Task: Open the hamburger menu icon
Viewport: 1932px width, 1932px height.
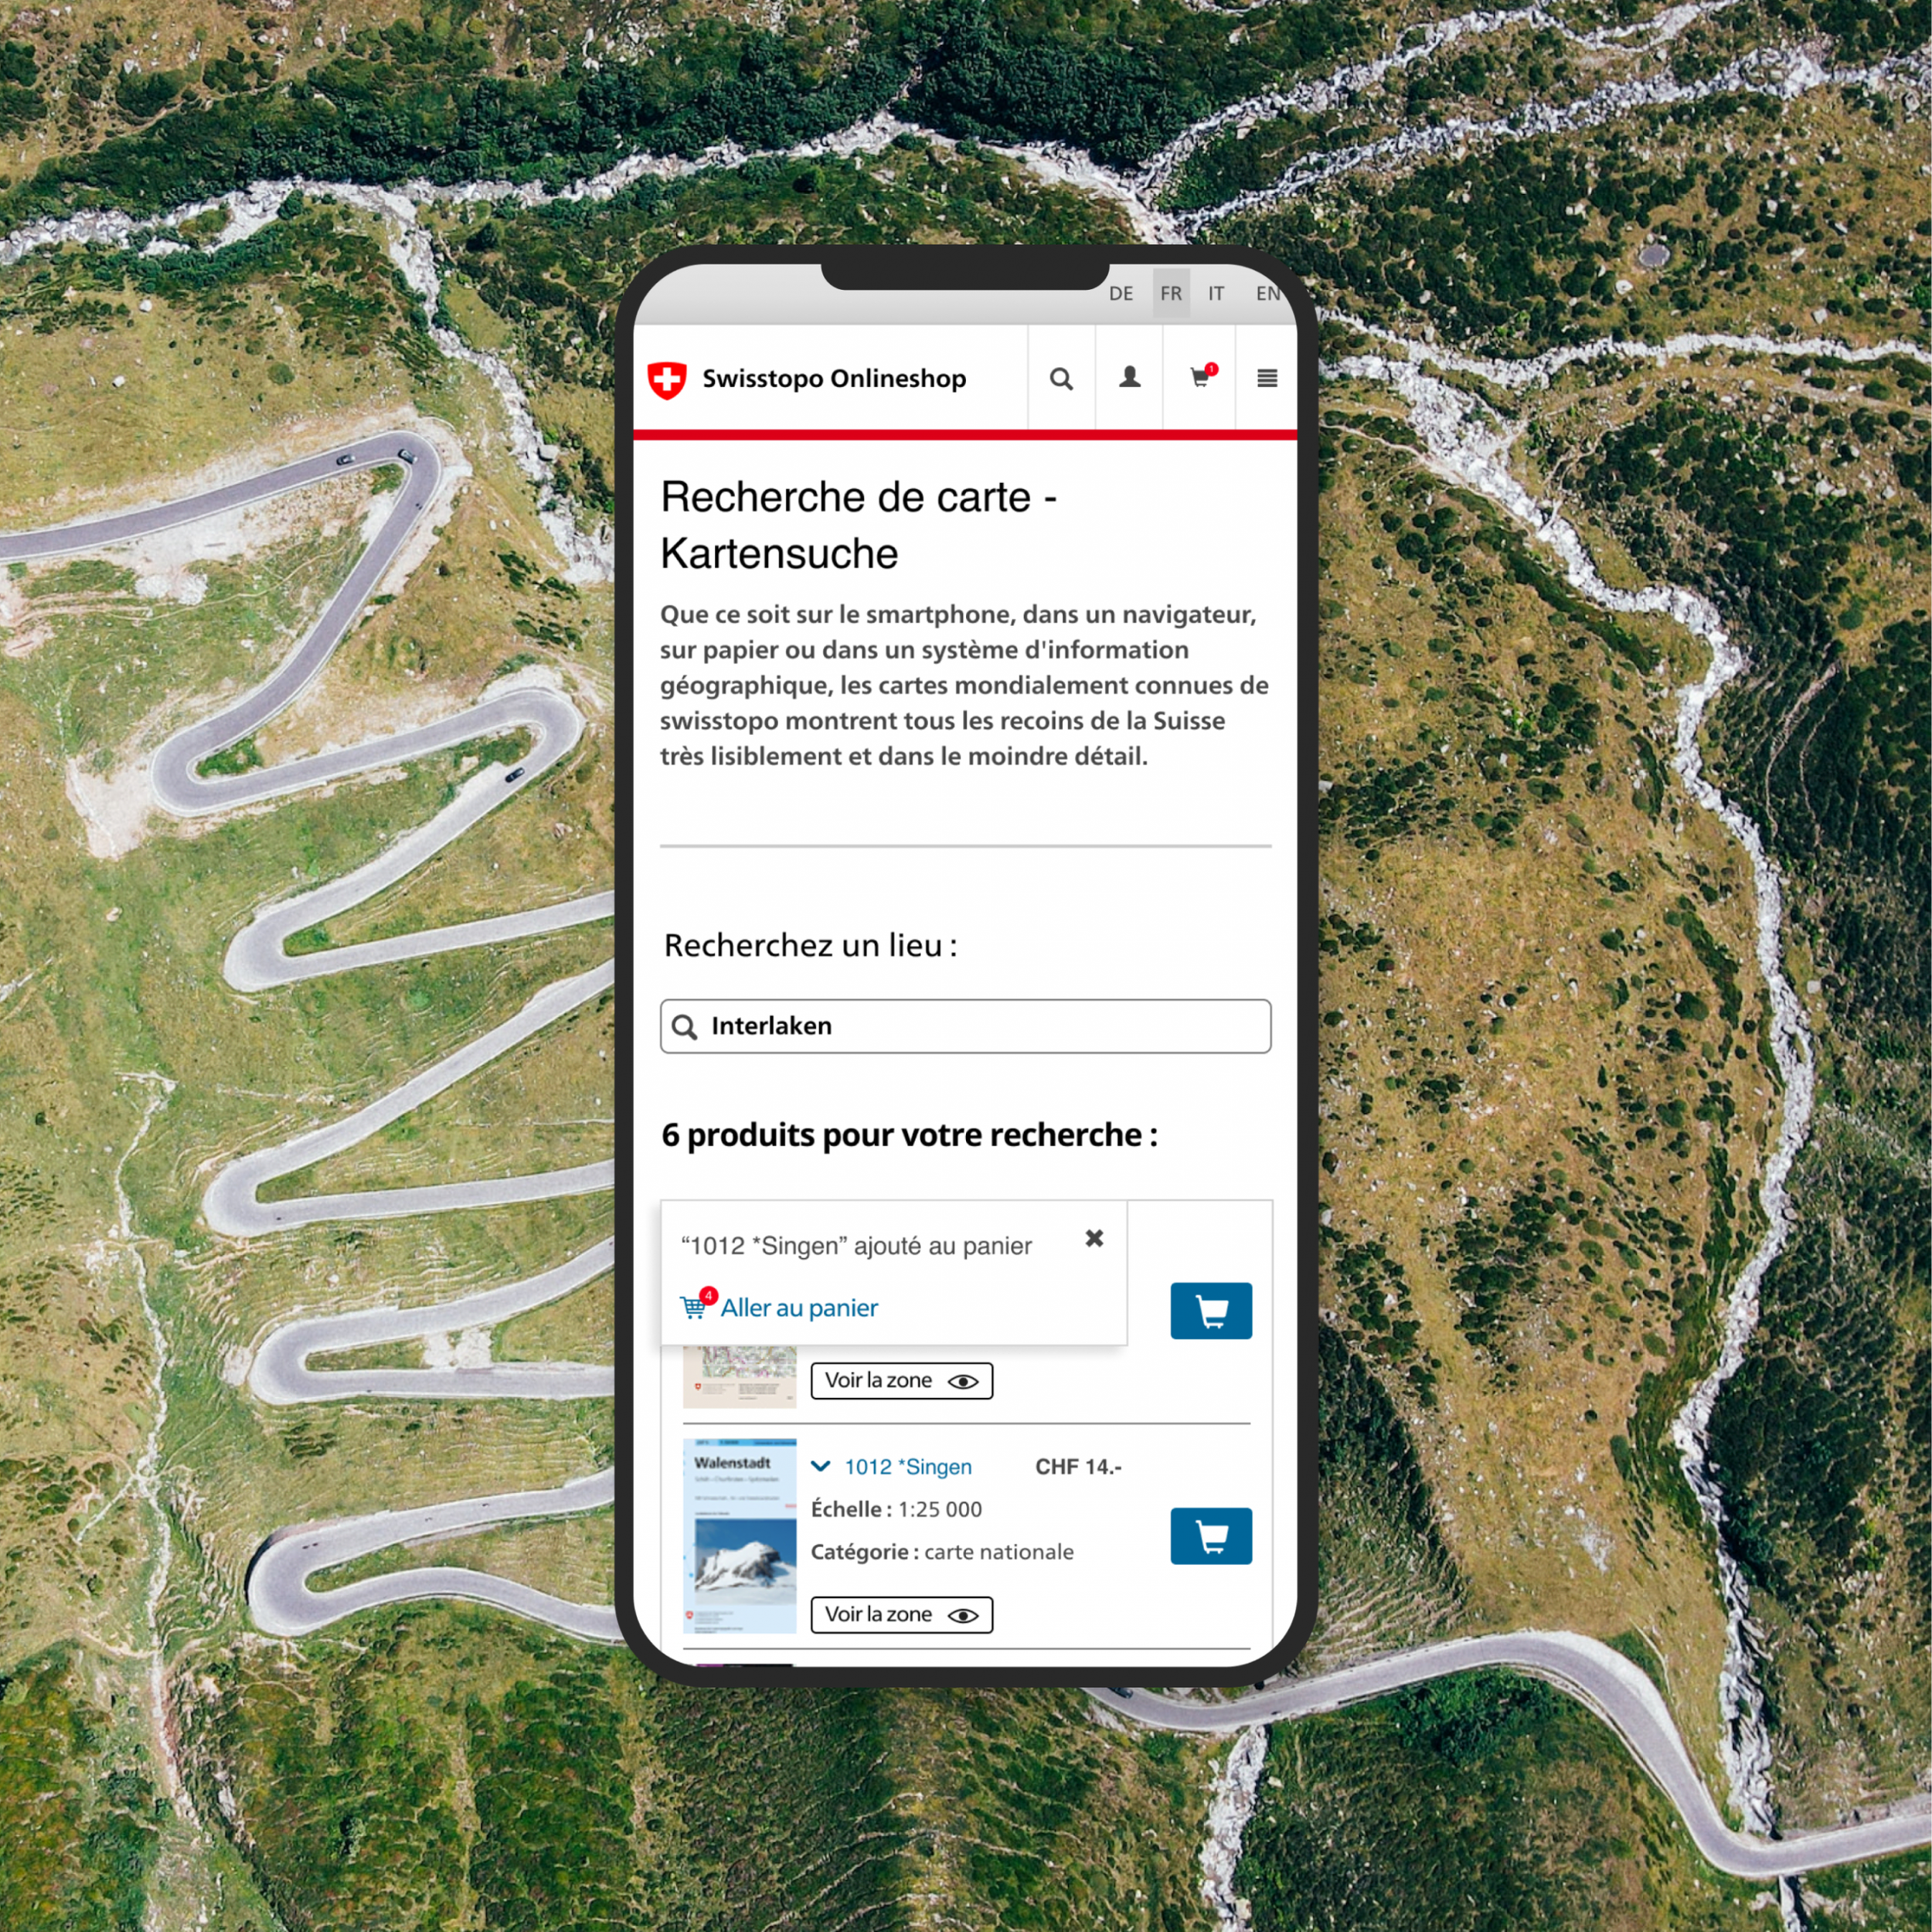Action: (x=1266, y=379)
